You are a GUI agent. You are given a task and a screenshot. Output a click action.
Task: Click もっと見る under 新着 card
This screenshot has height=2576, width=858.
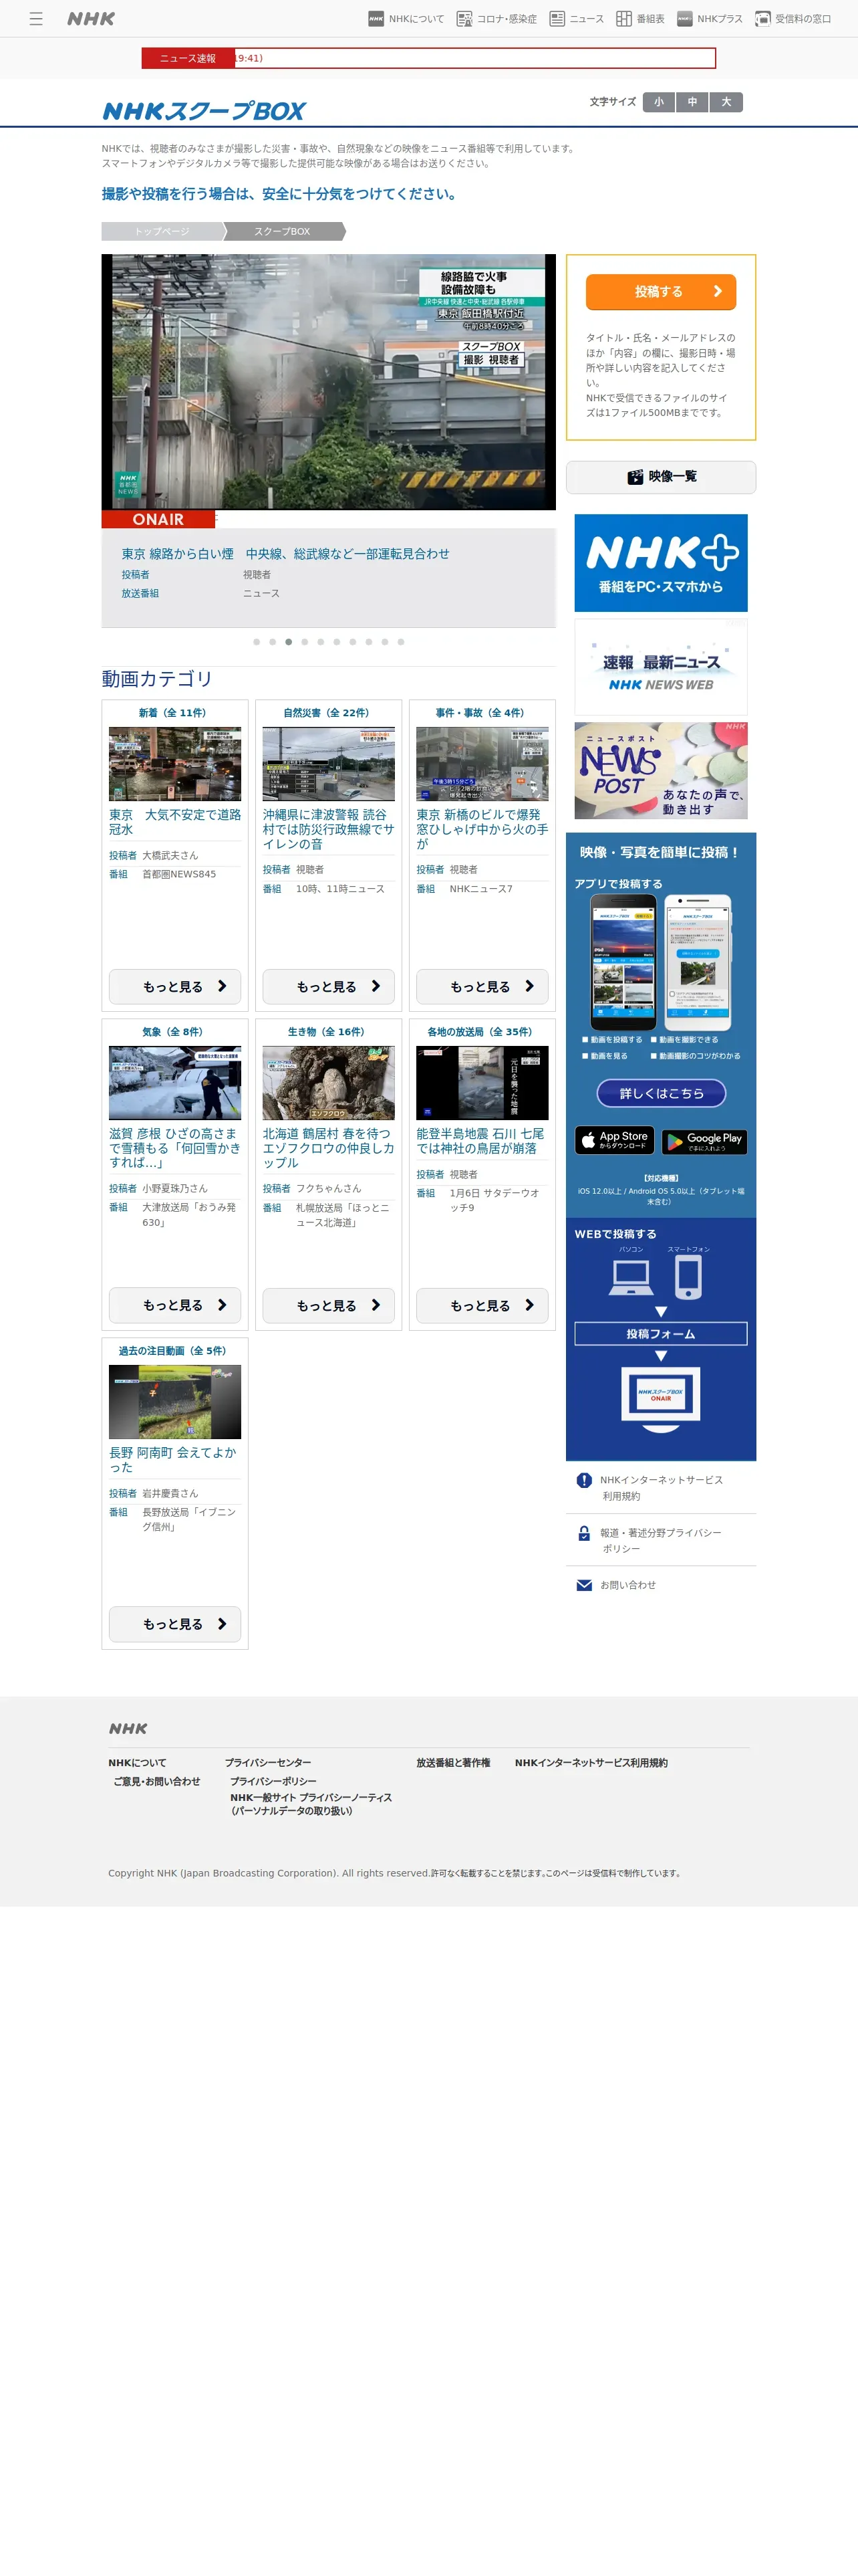[x=175, y=987]
